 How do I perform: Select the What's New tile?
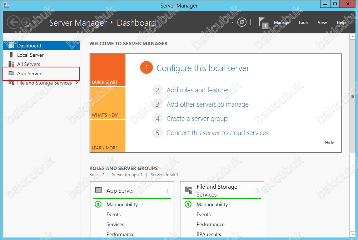(108, 103)
